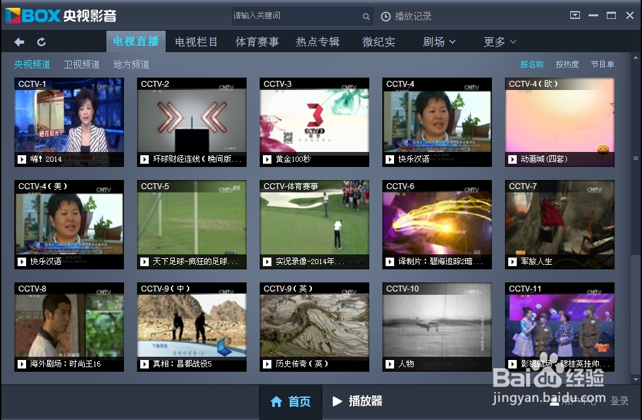Click 环球财经连线(晚间版 program title
Viewport: 642px width, 420px height.
pyautogui.click(x=197, y=159)
